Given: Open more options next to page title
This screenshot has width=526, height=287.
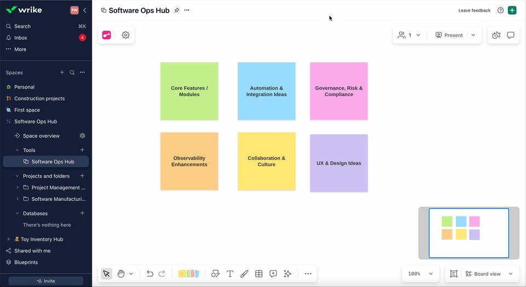Looking at the screenshot, I should point(187,10).
